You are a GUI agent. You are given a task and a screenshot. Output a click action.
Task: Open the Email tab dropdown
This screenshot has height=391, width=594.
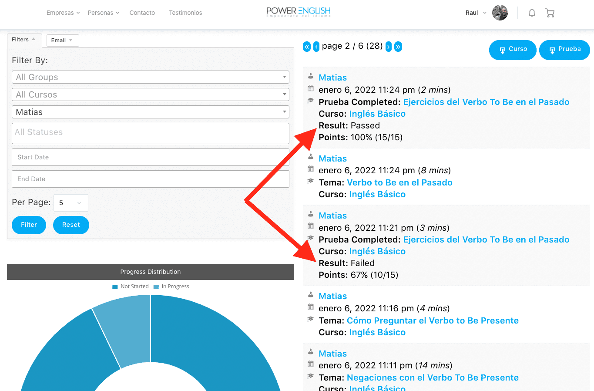tap(63, 40)
